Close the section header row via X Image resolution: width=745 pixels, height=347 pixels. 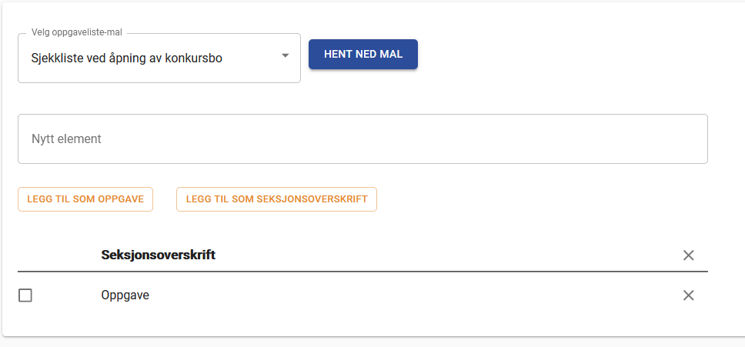pyautogui.click(x=689, y=255)
